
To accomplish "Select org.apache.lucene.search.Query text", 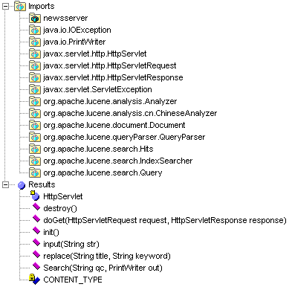I will pos(103,172).
